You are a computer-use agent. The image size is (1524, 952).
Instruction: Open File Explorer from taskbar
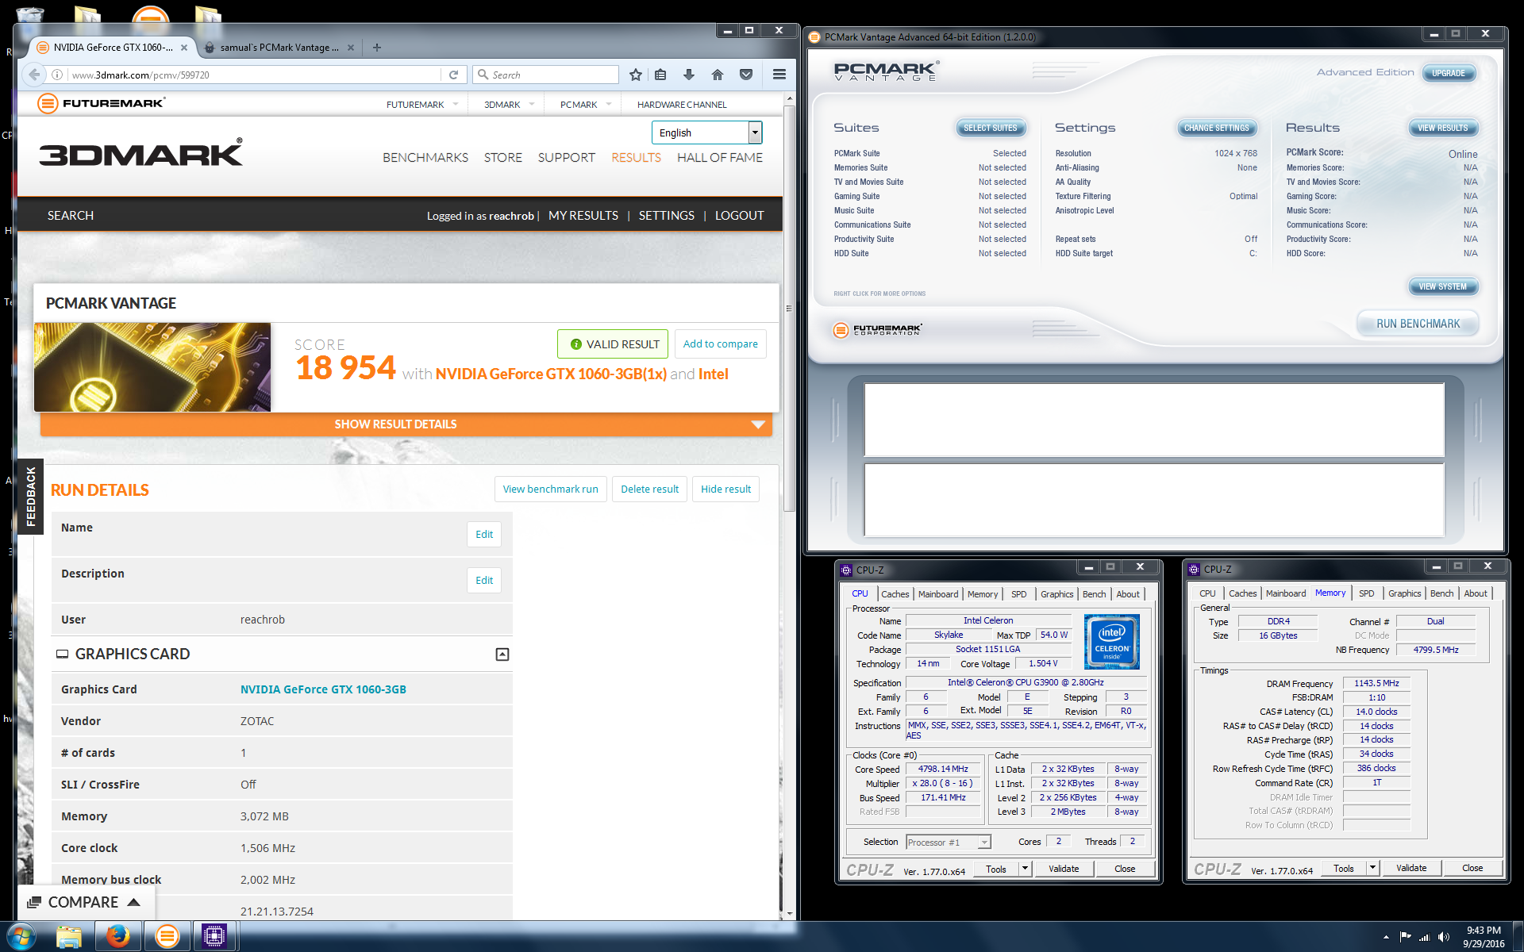coord(70,937)
